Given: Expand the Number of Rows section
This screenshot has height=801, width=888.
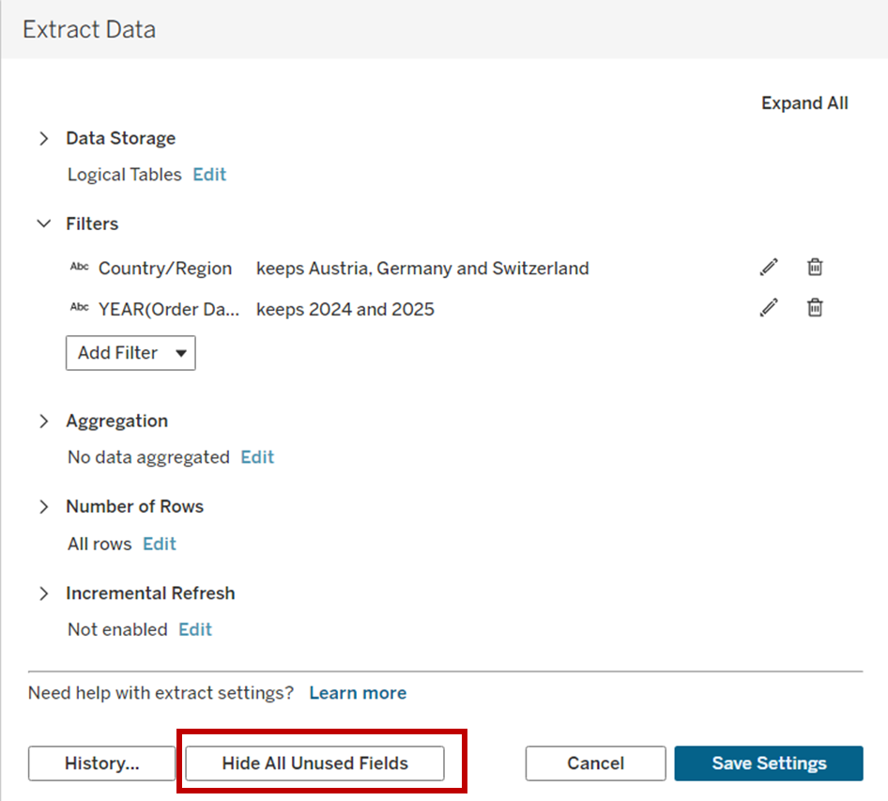Looking at the screenshot, I should click(43, 507).
